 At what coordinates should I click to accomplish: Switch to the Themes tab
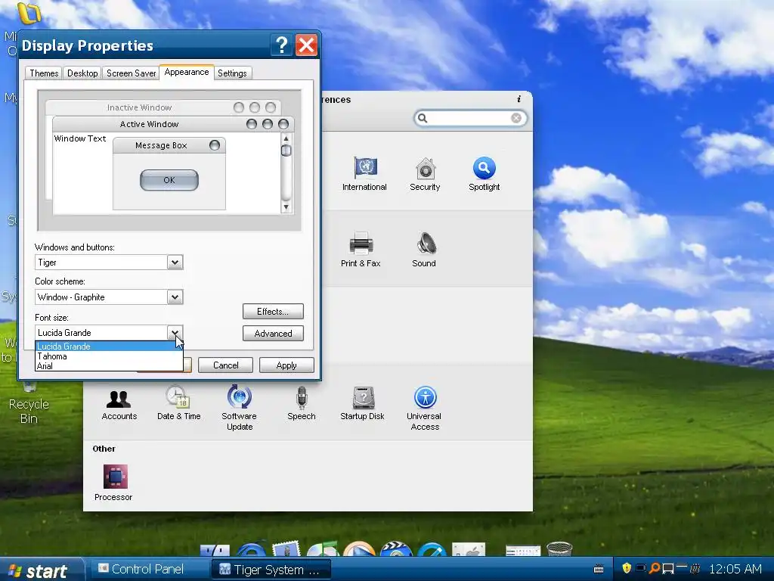[x=44, y=73]
